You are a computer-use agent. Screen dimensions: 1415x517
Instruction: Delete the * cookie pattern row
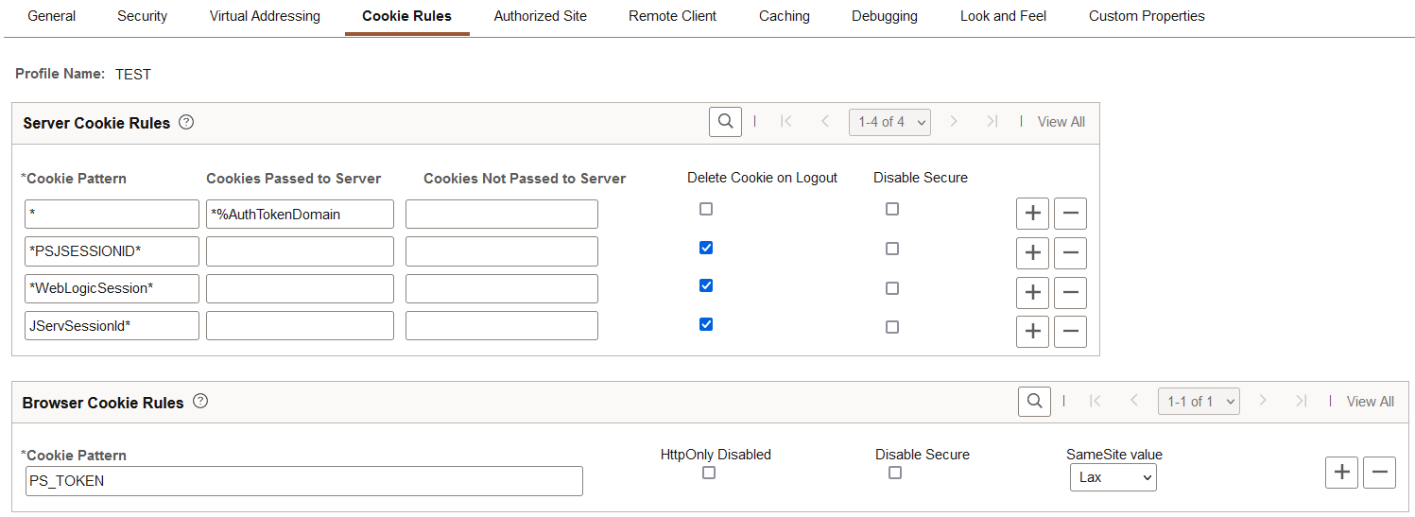pos(1070,214)
